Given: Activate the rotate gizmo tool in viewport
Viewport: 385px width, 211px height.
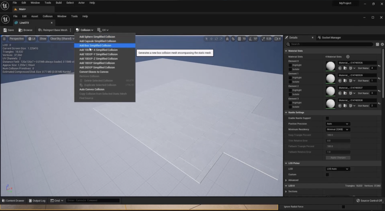Looking at the screenshot, I should (216, 39).
